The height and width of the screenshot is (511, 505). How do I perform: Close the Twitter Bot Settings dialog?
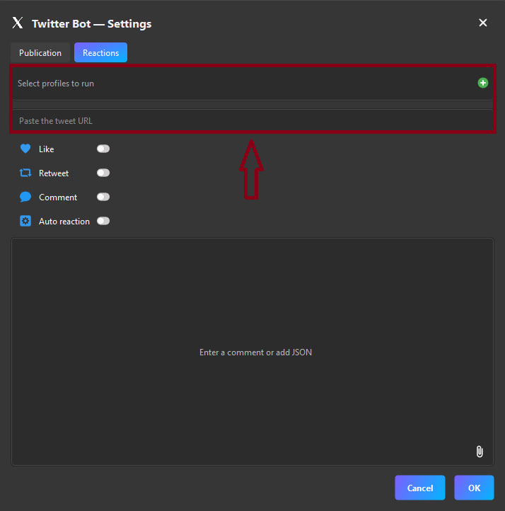click(482, 23)
